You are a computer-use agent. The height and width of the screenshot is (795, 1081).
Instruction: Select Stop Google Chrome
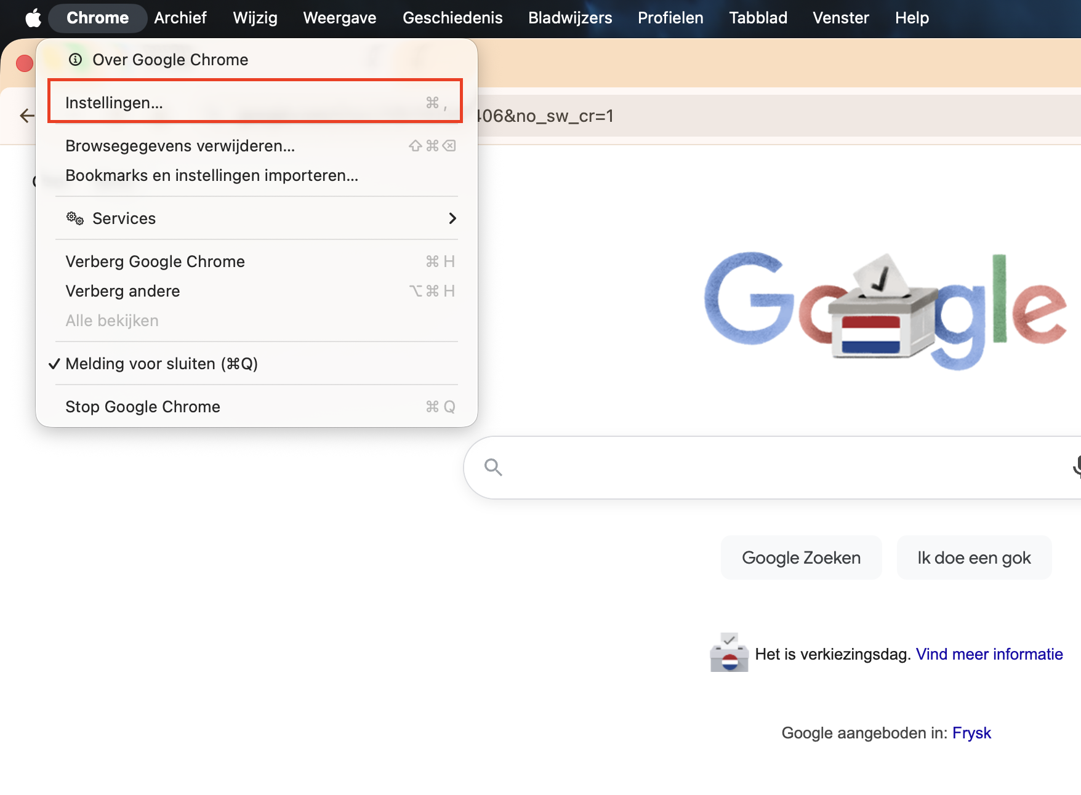(142, 406)
